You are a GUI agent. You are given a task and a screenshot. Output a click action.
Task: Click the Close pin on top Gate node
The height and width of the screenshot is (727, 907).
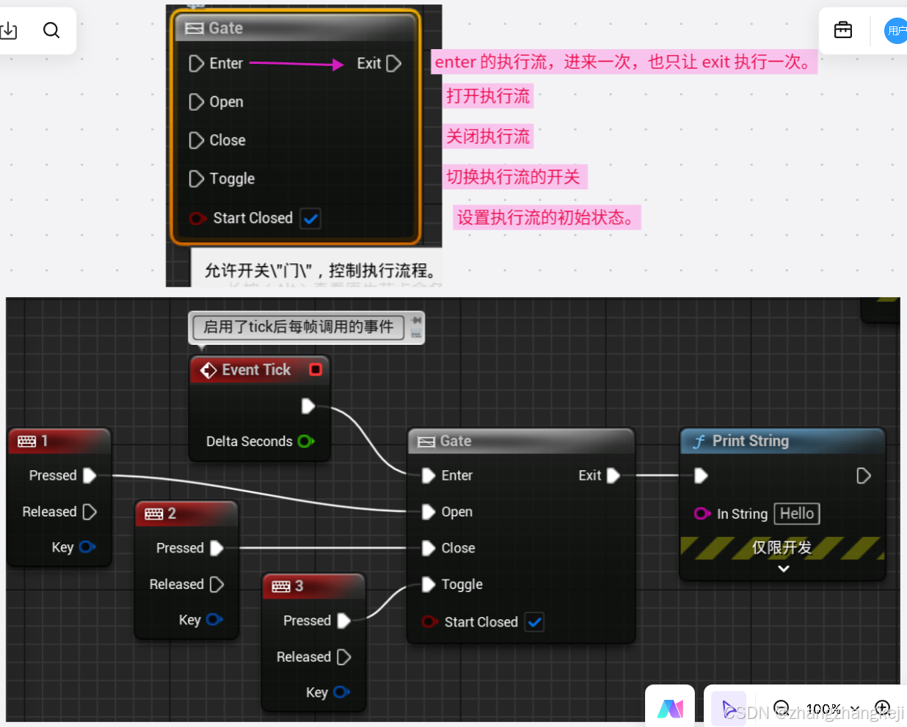tap(196, 140)
